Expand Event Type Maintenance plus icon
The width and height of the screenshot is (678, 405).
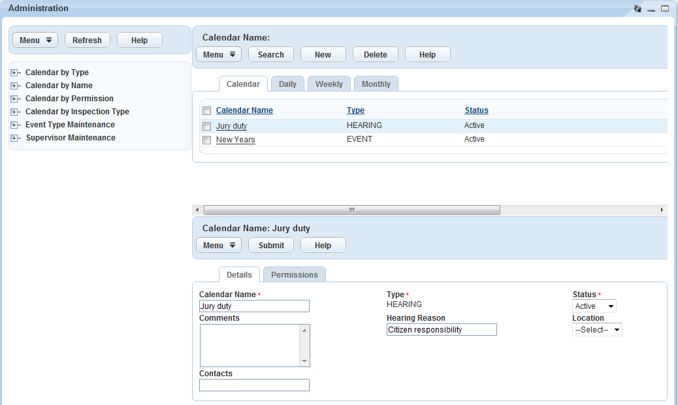tap(14, 125)
